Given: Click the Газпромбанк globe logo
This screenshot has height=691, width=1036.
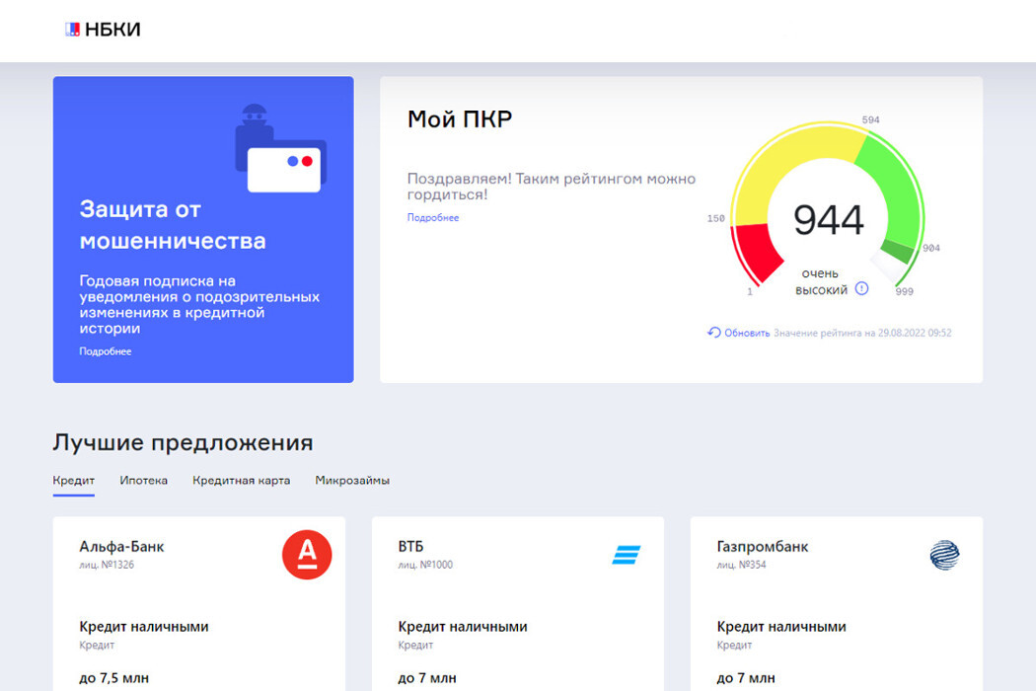Looking at the screenshot, I should tap(945, 555).
